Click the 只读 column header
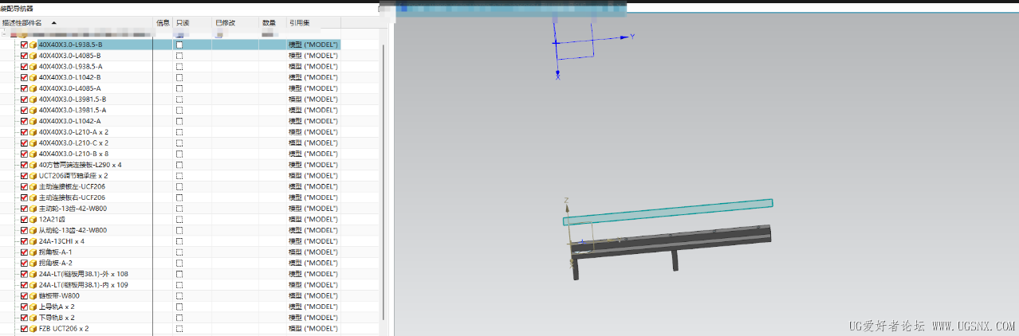Viewport: 1019px width, 336px height. click(183, 23)
